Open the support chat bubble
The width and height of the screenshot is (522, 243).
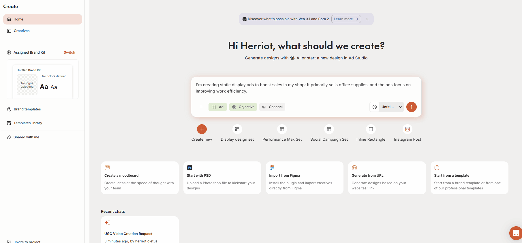click(x=516, y=233)
